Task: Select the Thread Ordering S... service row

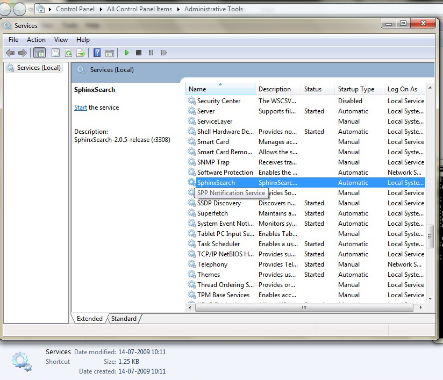Action: pos(306,284)
